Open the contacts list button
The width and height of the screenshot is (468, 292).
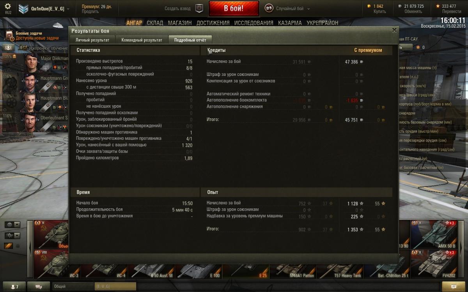tap(14, 287)
